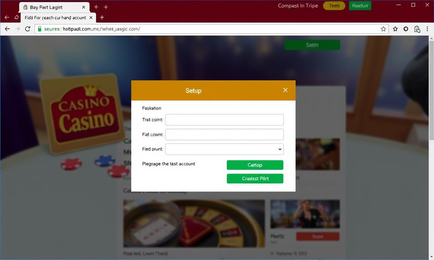434x260 pixels.
Task: Focus the Fiat Loomt text field
Action: [224, 134]
